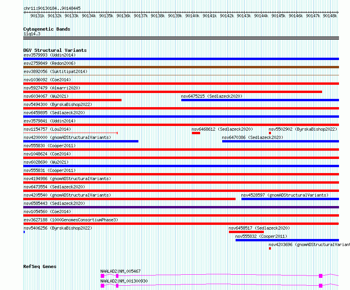The width and height of the screenshot is (350, 290).
Task: Click the DGV Structural Variants track title
Action: 55,50
